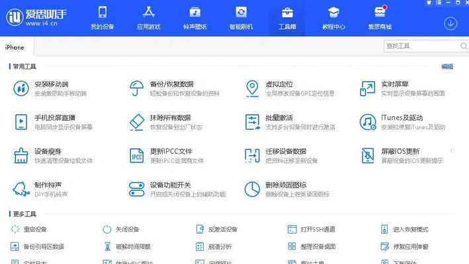469x264 pixels.
Task: Open 我的设备 tab in top navigation
Action: tap(103, 18)
